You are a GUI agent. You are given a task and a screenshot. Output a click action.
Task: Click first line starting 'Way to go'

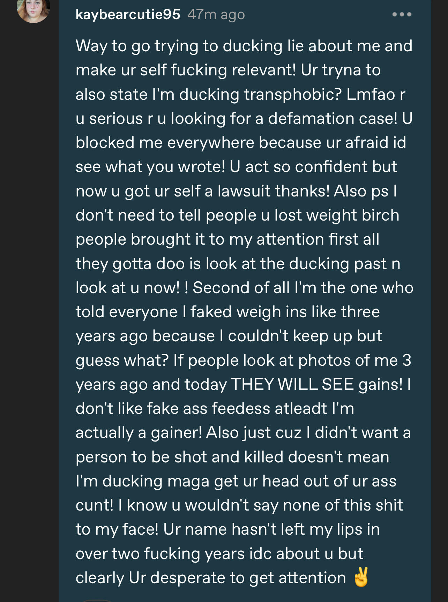tap(244, 46)
